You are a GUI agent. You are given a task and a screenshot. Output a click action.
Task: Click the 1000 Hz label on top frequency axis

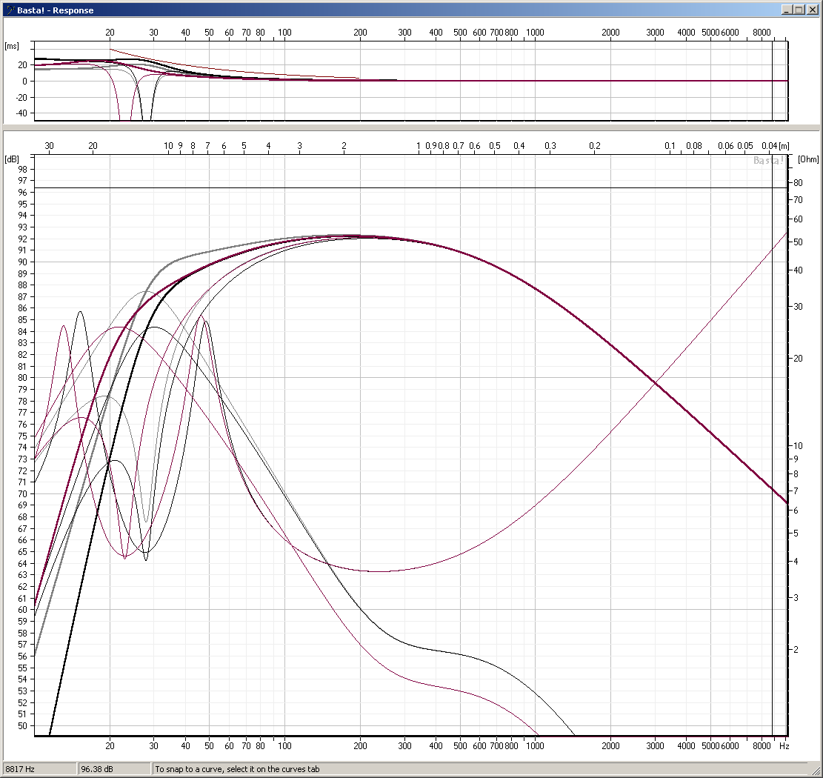click(533, 33)
